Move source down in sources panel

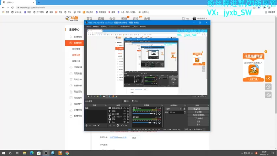[x=126, y=125]
